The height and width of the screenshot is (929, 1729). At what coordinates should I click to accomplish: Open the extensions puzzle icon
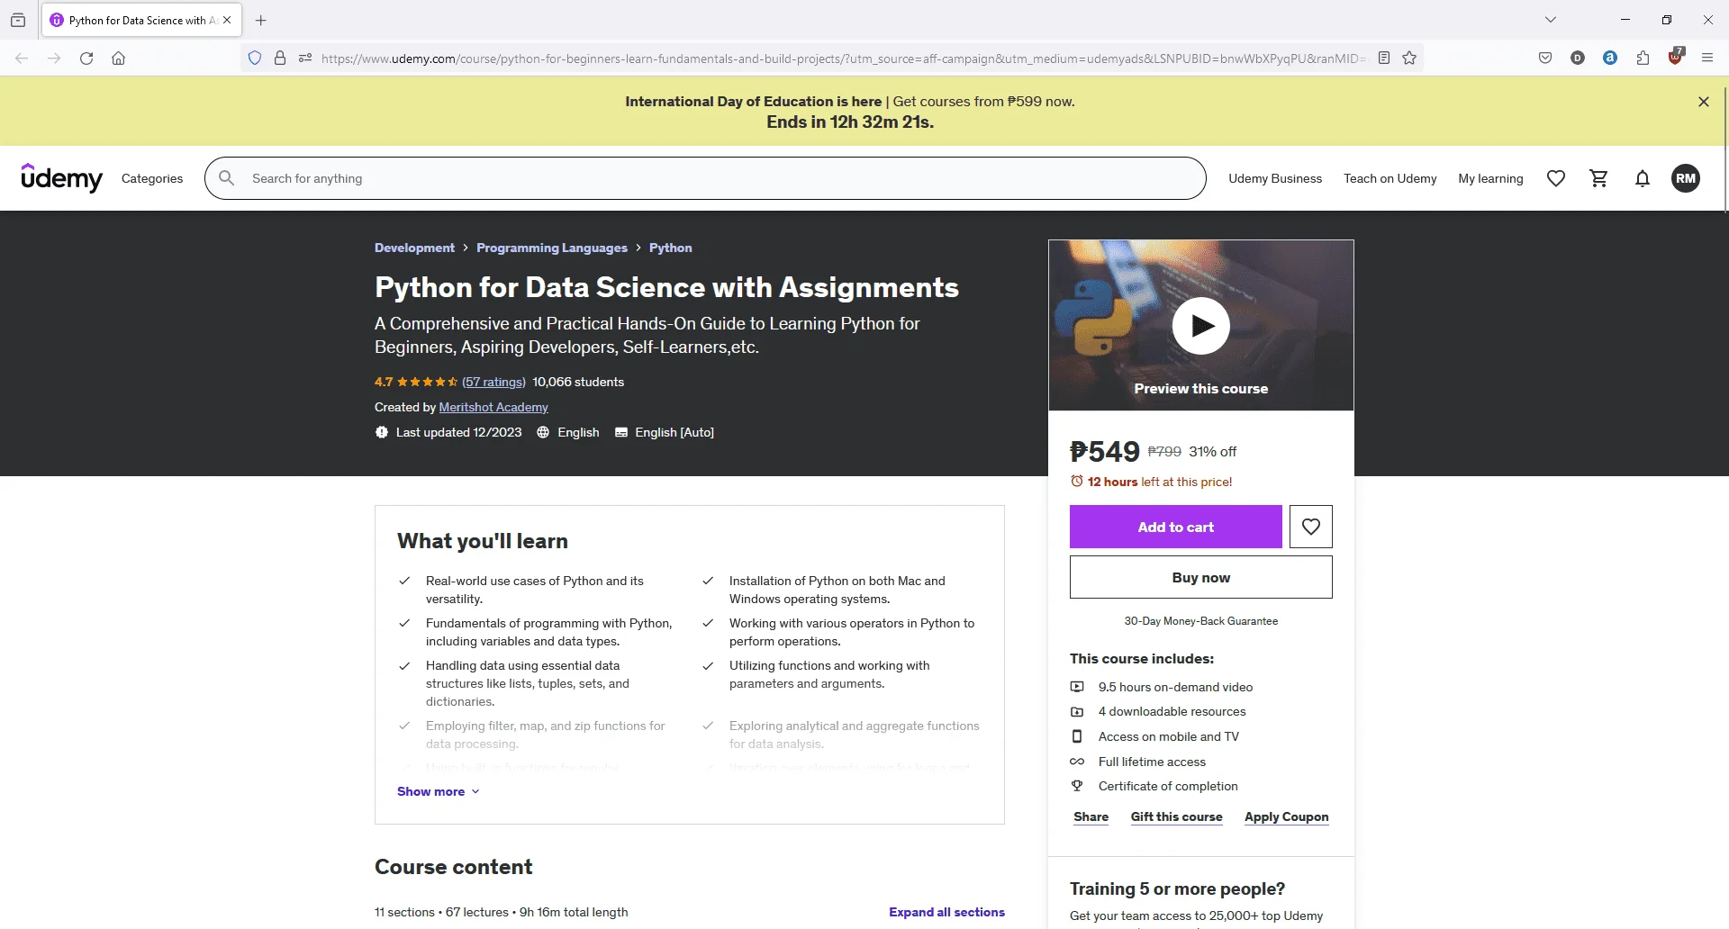point(1643,59)
